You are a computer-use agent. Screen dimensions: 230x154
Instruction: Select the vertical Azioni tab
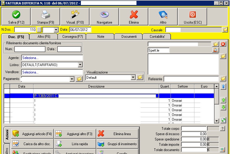point(7,135)
